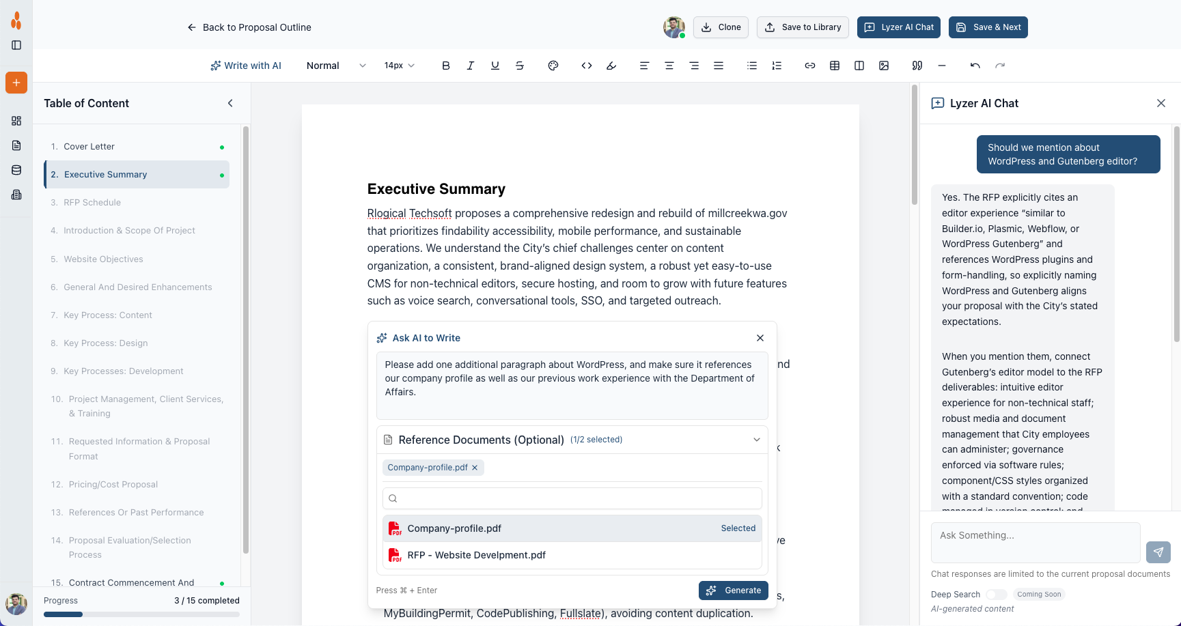Open the text color palette
Image resolution: width=1181 pixels, height=626 pixels.
click(x=553, y=66)
